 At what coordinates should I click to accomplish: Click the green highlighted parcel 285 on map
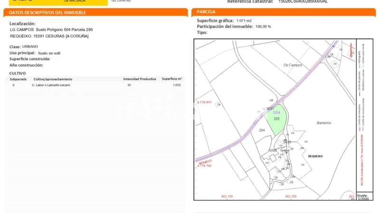[x=277, y=121]
